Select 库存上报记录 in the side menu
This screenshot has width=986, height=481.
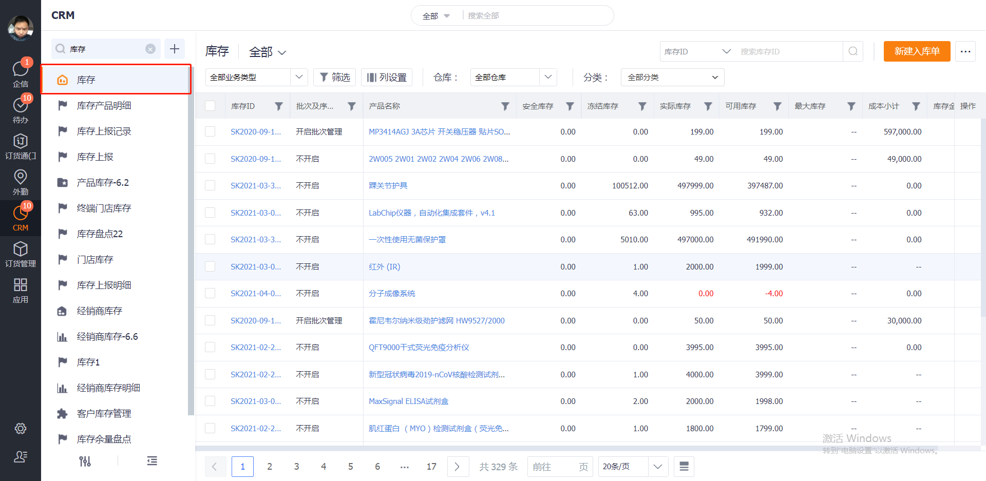(116, 131)
